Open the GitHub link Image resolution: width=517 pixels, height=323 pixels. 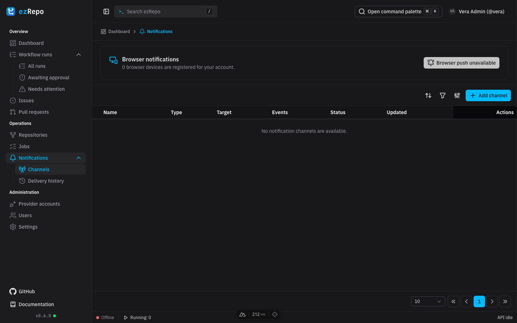click(22, 291)
